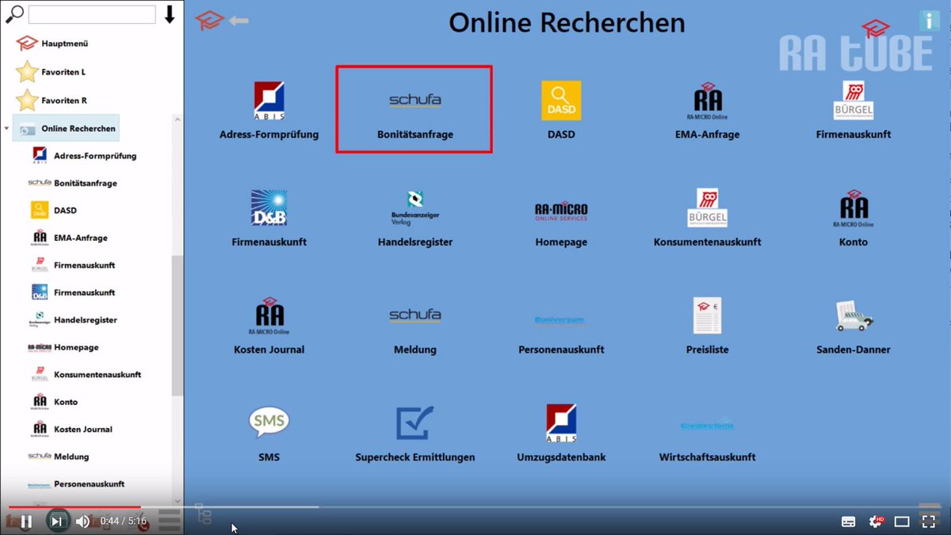Focus the sidebar search input field
The image size is (951, 535).
point(92,14)
